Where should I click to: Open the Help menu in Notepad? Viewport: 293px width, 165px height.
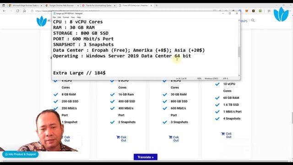coord(79,17)
